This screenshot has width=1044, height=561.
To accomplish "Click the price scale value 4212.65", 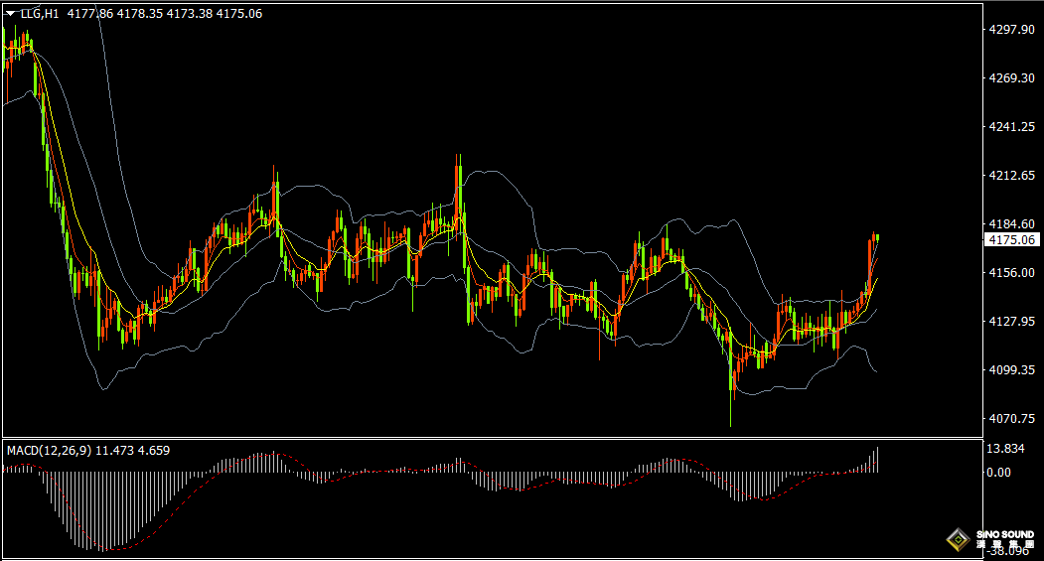I will pos(1011,175).
